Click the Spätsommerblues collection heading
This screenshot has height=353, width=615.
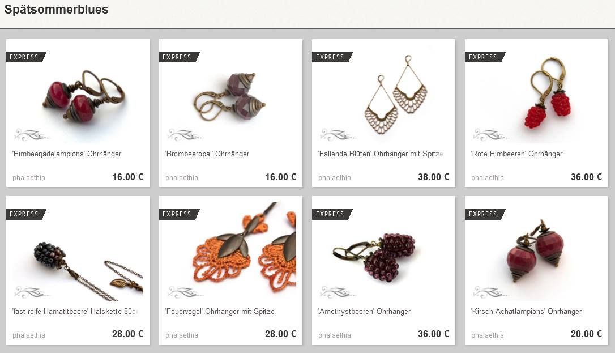pyautogui.click(x=56, y=10)
